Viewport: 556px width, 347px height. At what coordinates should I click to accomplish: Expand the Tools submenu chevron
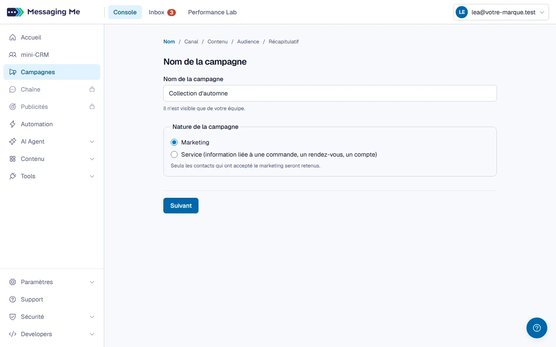tap(92, 176)
